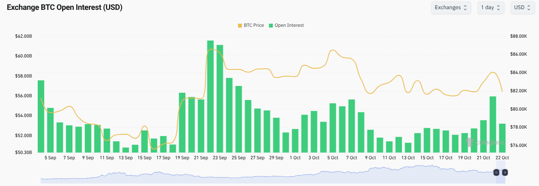Screen dimensions: 539x186
Task: Select the open interest bar for 11 Sep
Action: [107, 140]
